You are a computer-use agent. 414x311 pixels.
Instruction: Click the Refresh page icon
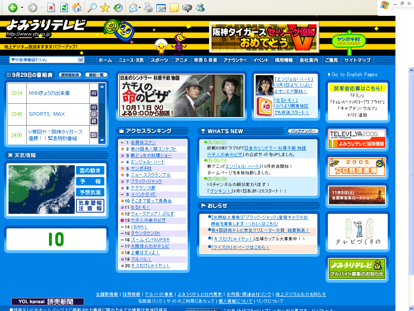point(64,7)
